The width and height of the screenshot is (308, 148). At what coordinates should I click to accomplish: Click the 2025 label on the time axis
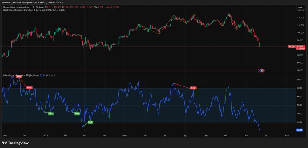tap(45, 135)
